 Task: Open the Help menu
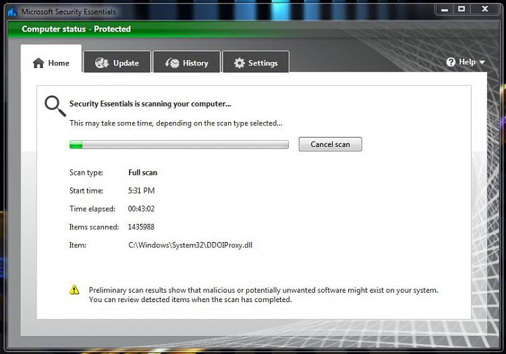(x=466, y=62)
